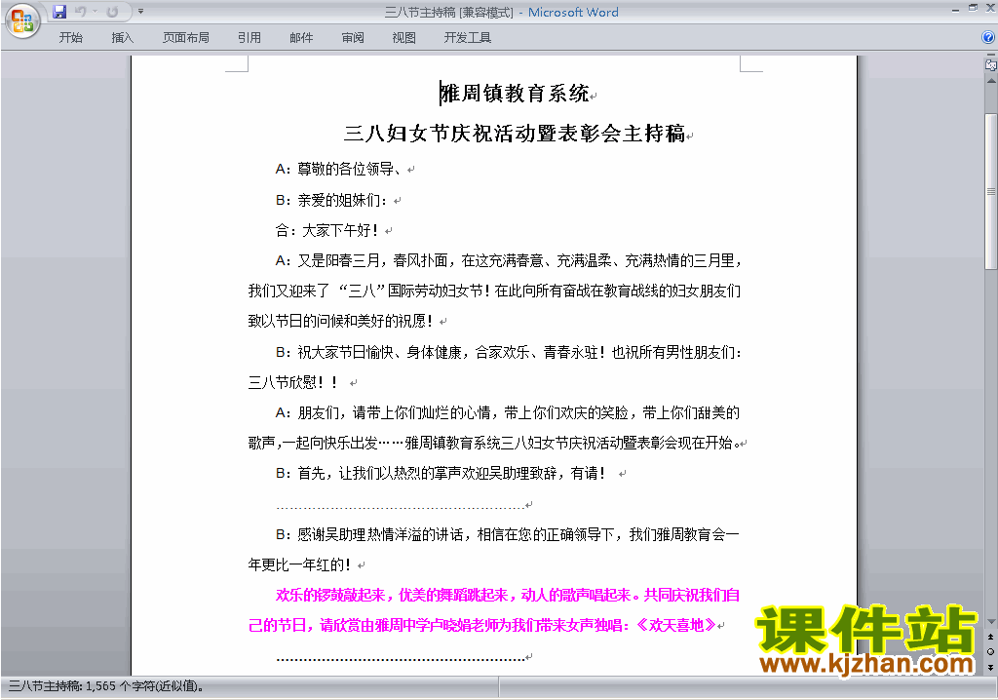This screenshot has height=700, width=998.
Task: Click the line 三八节欣慰！！
Action: (292, 382)
